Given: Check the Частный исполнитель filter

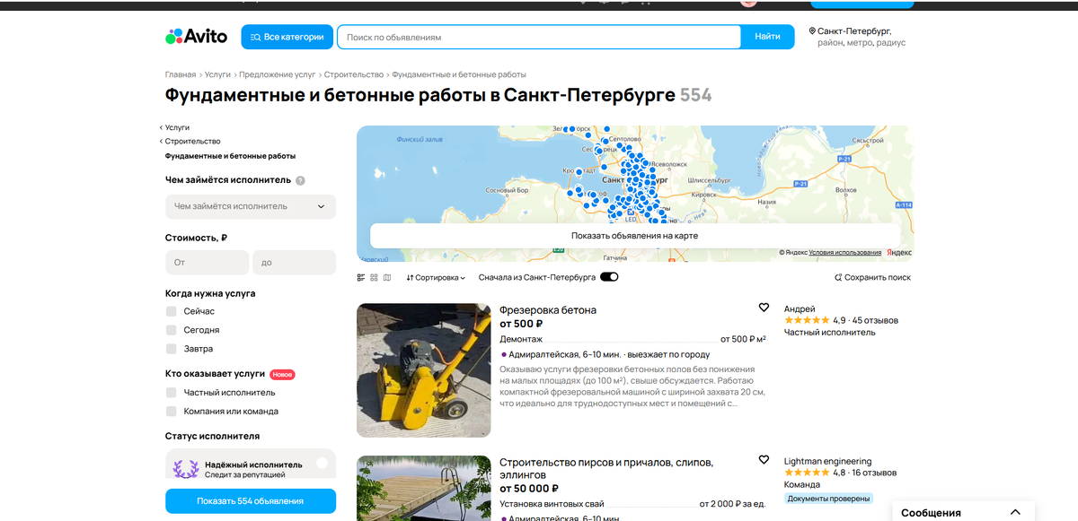Looking at the screenshot, I should pyautogui.click(x=170, y=392).
